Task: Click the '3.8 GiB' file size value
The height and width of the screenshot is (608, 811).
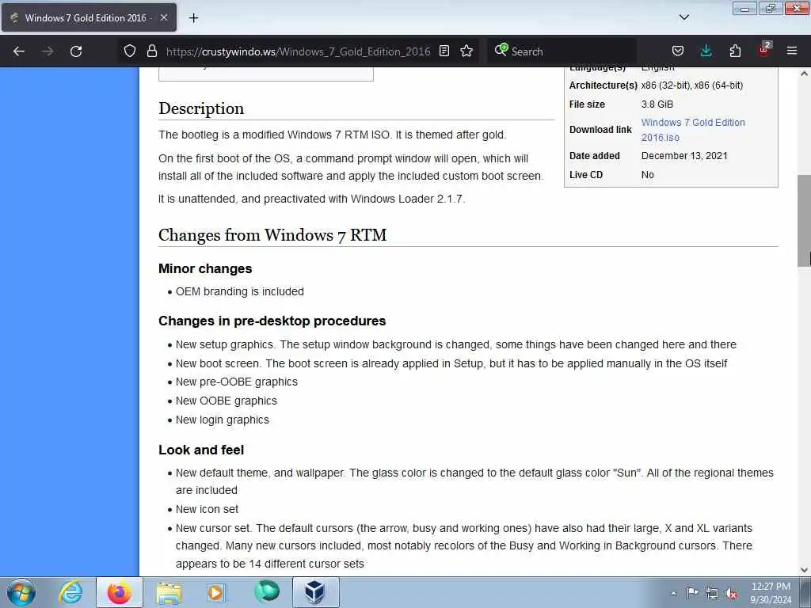Action: [657, 104]
